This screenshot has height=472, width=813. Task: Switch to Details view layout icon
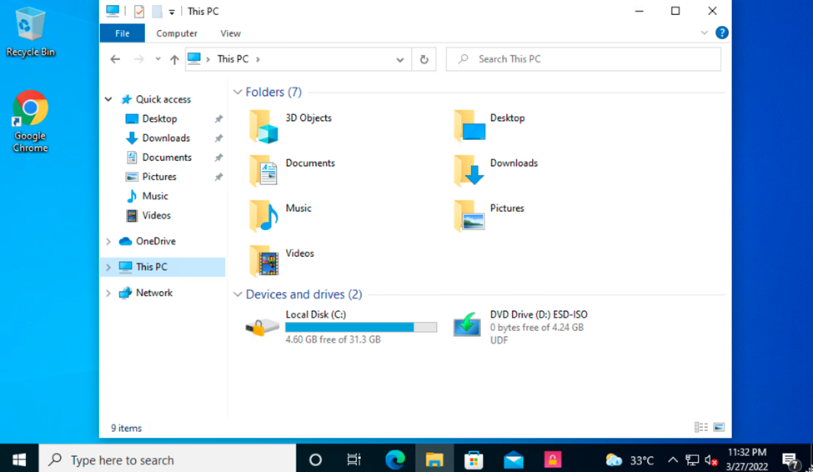(701, 428)
